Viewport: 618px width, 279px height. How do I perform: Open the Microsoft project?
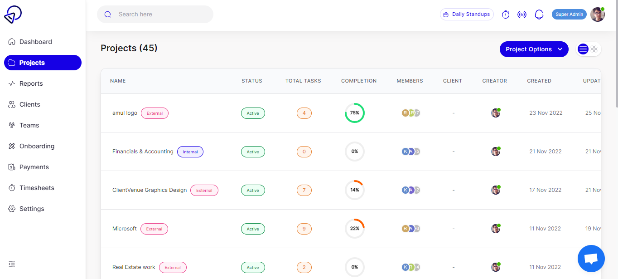click(125, 228)
